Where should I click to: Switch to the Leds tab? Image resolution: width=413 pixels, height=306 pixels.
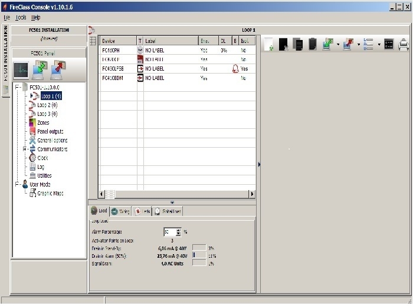(x=142, y=211)
